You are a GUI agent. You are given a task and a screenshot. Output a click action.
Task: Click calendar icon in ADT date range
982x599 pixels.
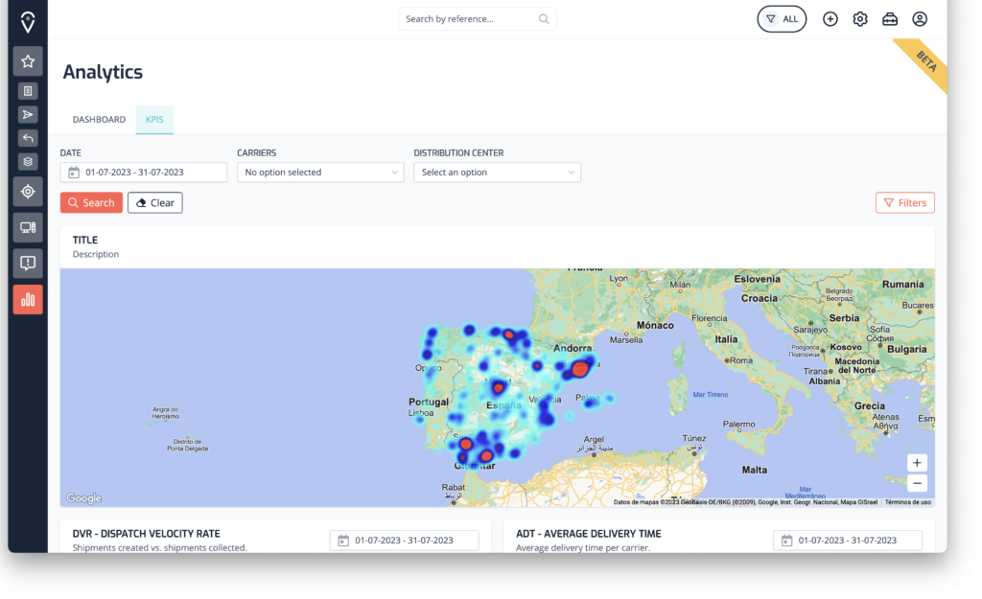tap(786, 541)
